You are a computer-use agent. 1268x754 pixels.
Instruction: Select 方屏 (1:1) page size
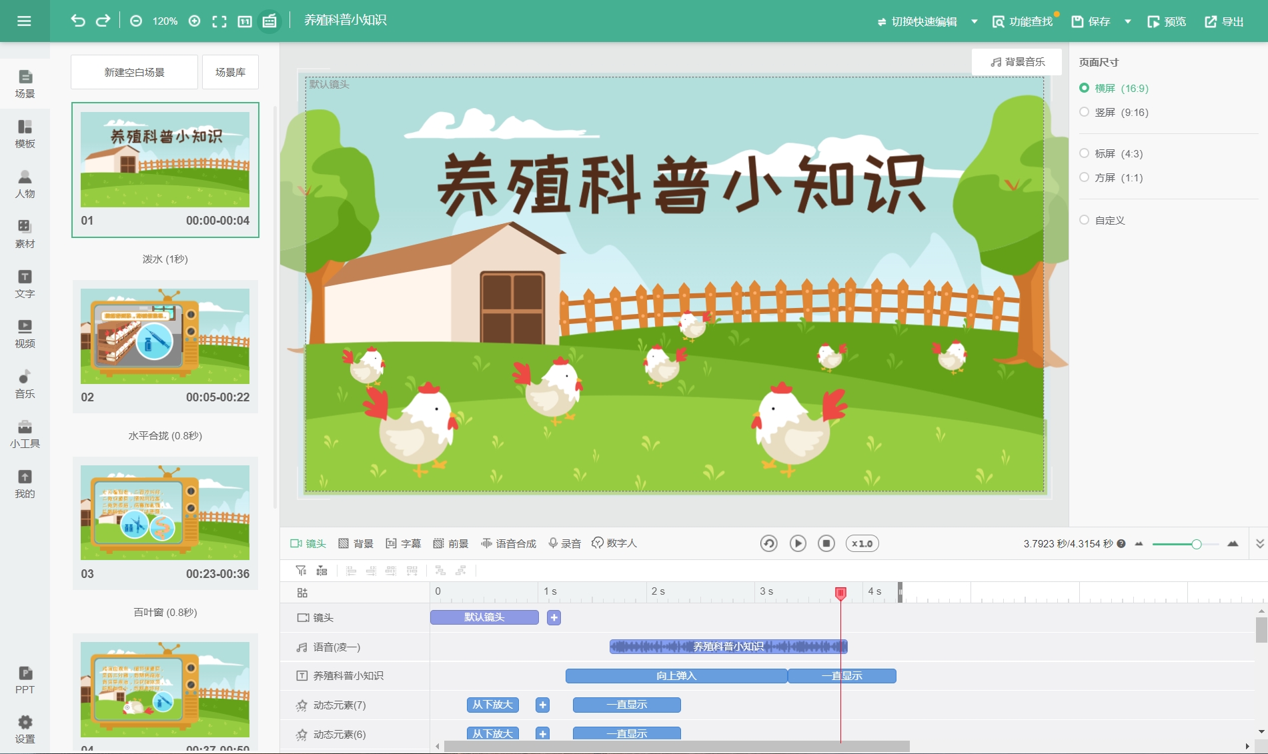pyautogui.click(x=1111, y=177)
